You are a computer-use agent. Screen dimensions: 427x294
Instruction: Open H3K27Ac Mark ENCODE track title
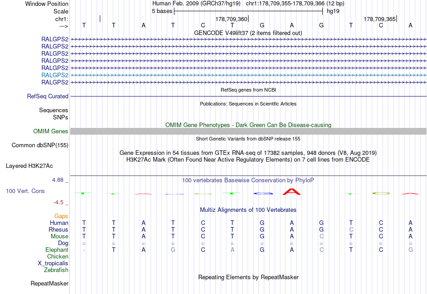click(248, 159)
